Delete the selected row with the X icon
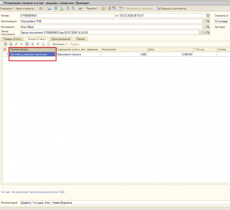The image size is (230, 210). point(22,44)
